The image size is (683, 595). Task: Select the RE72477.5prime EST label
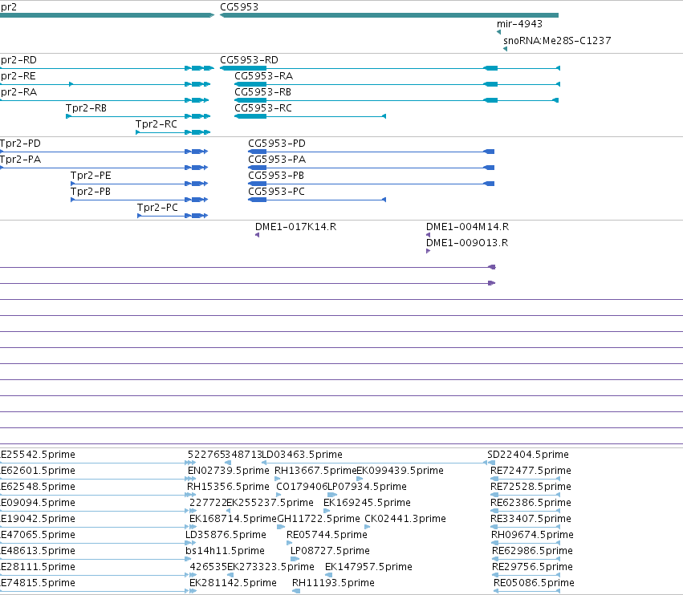[x=531, y=471]
